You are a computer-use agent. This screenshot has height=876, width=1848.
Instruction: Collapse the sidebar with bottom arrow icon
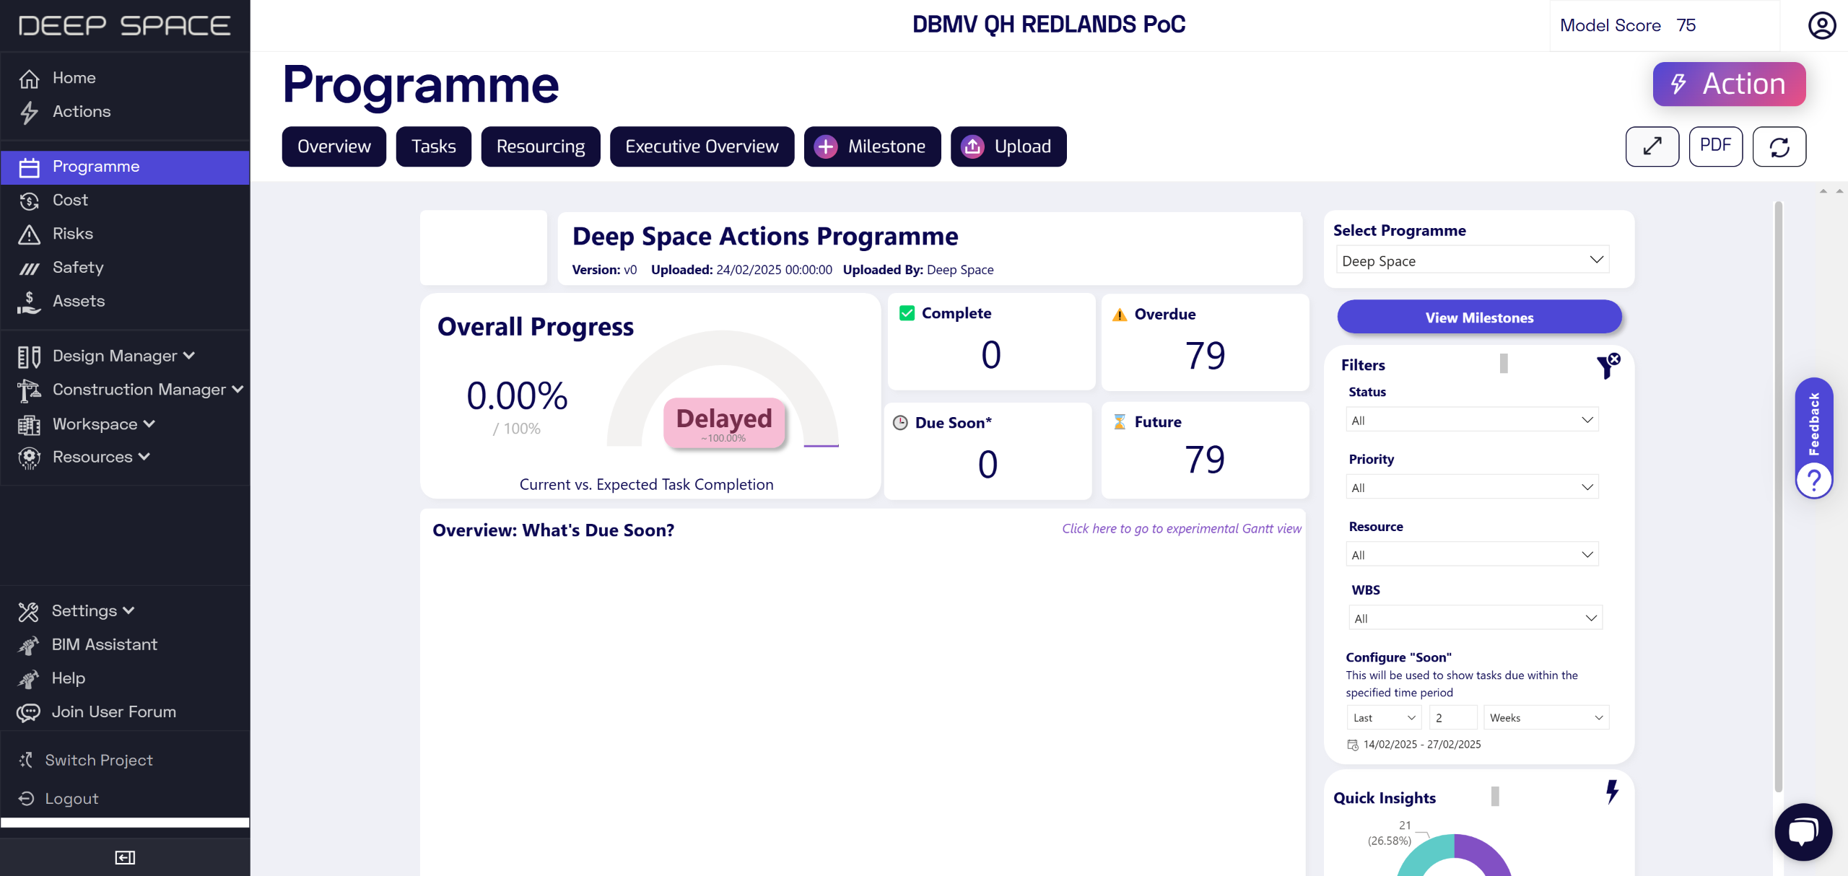click(x=125, y=857)
